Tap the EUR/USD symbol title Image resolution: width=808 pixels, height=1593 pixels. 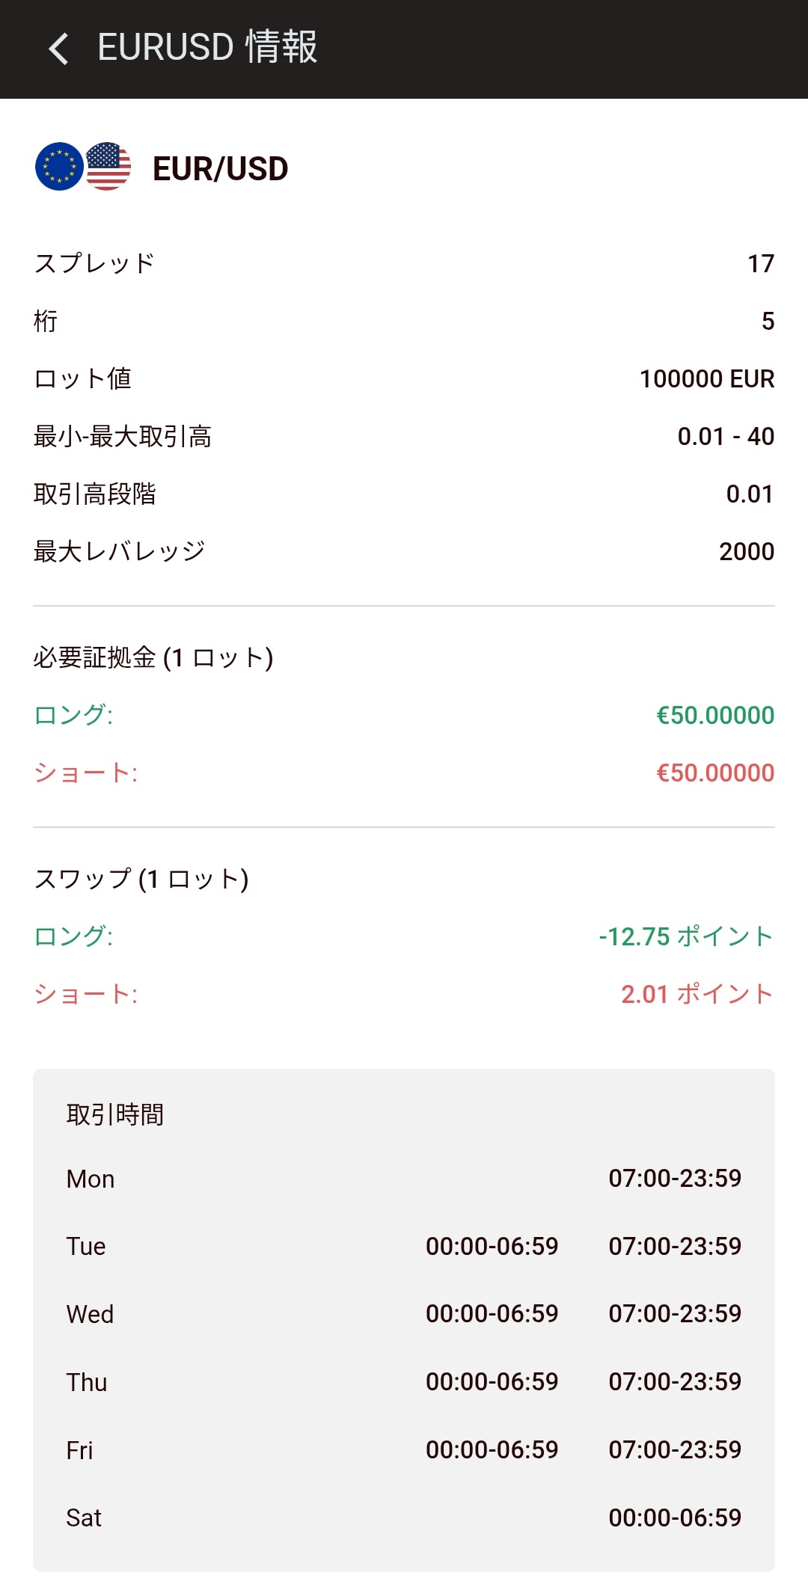pyautogui.click(x=220, y=169)
